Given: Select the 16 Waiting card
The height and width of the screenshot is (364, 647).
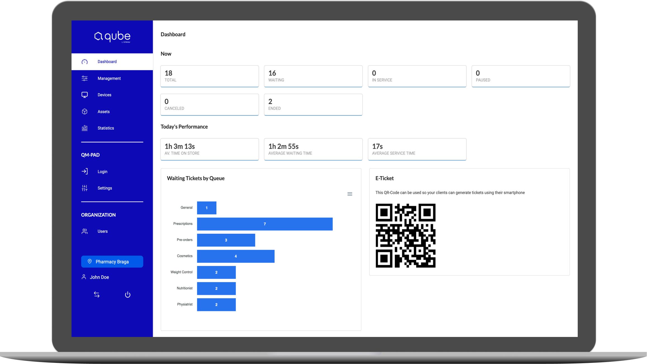Looking at the screenshot, I should [x=313, y=76].
